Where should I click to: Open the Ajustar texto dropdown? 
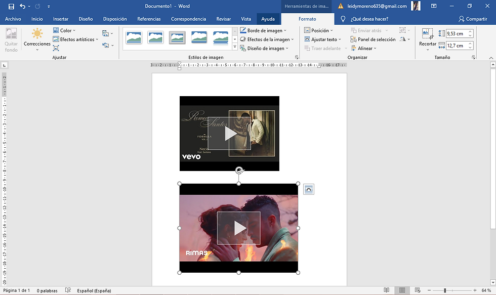pyautogui.click(x=322, y=39)
